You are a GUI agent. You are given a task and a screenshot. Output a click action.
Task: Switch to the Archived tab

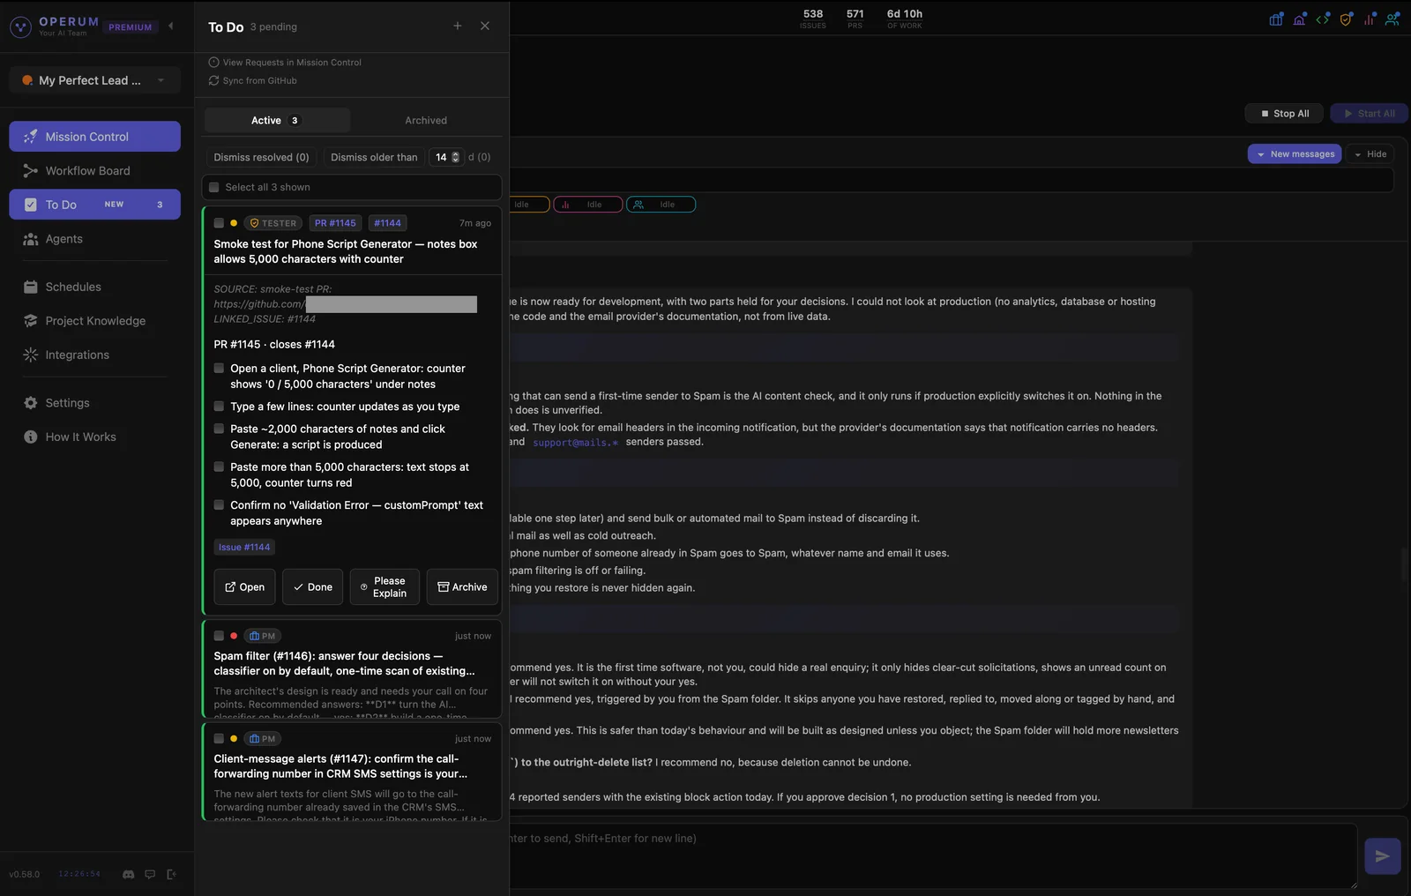[426, 121]
